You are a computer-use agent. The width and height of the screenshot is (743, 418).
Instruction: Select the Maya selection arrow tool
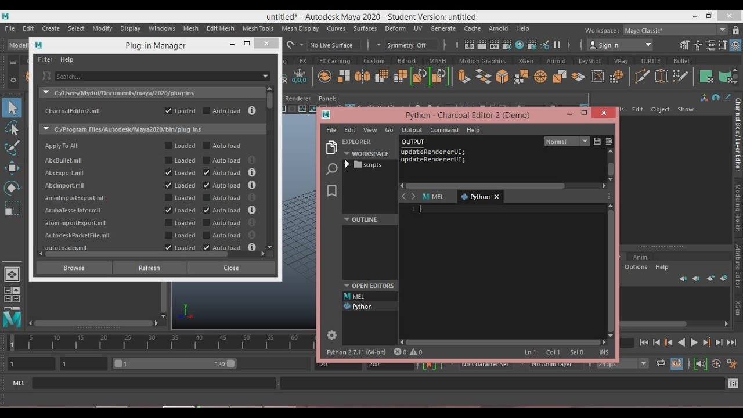[x=12, y=107]
